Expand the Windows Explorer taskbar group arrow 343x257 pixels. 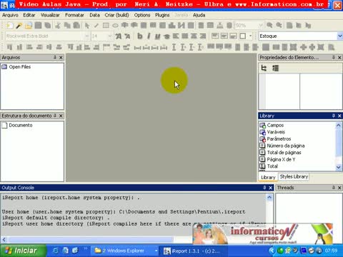click(156, 251)
